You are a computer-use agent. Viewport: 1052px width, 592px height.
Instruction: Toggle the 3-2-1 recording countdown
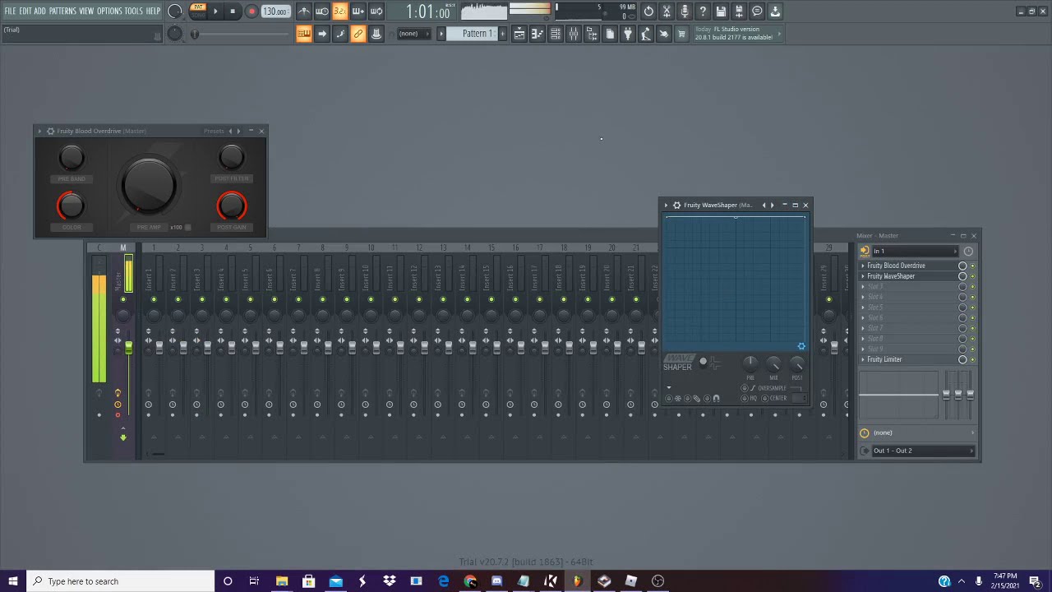339,12
